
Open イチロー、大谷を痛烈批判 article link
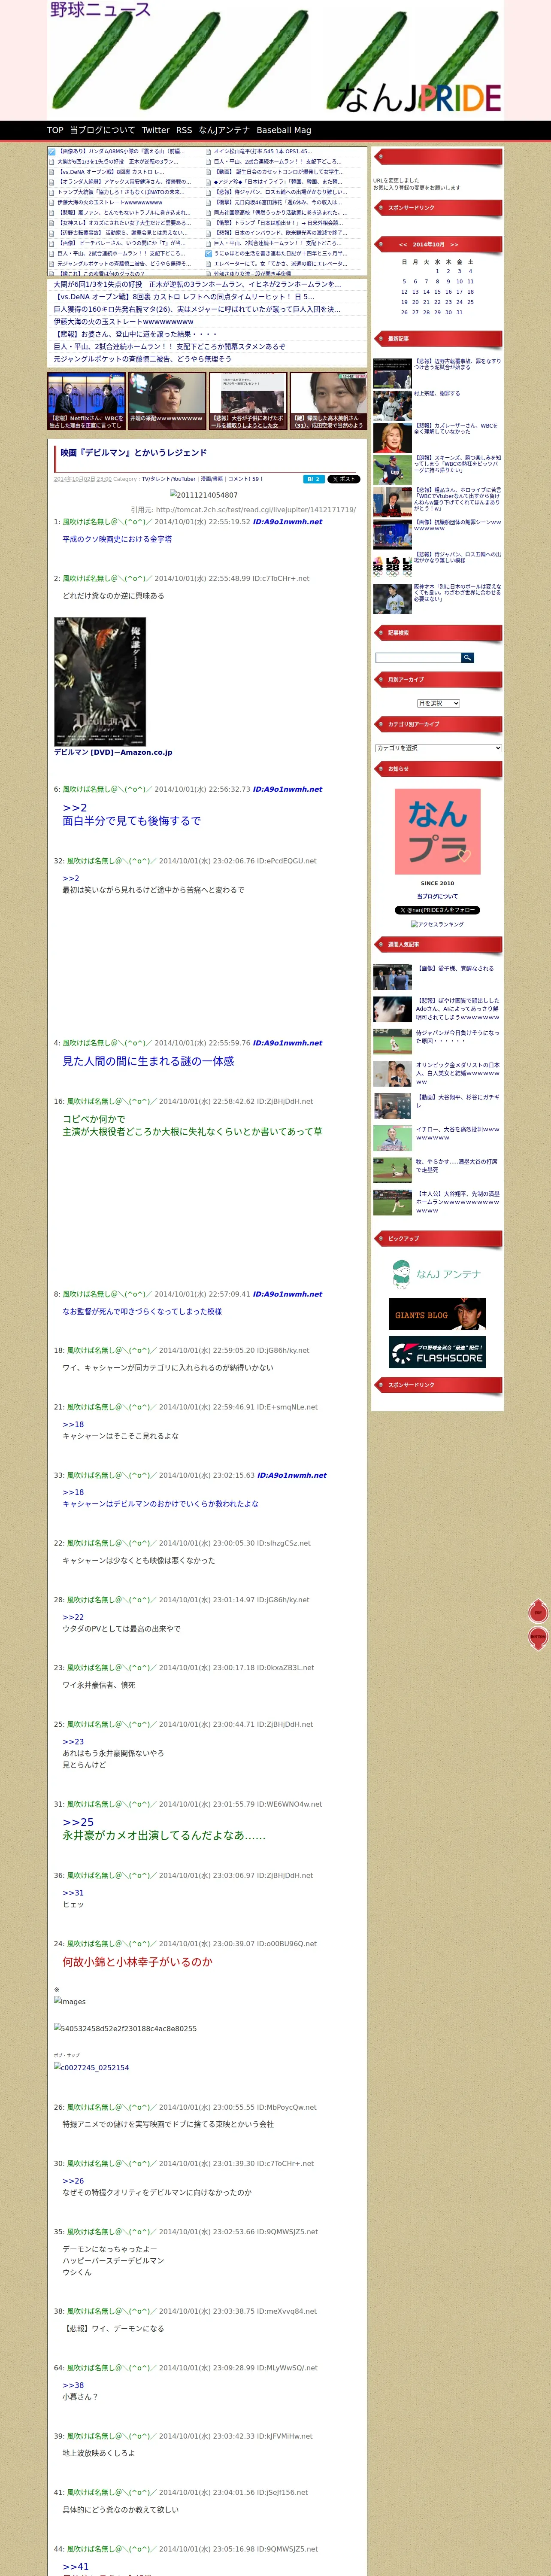458,1133
